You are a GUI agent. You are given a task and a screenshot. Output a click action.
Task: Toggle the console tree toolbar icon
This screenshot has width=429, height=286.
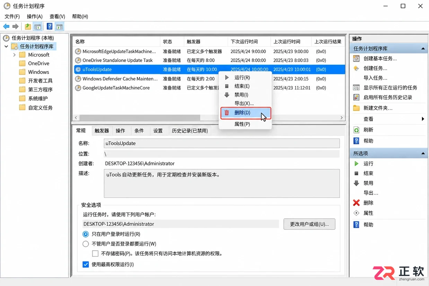[x=37, y=26]
